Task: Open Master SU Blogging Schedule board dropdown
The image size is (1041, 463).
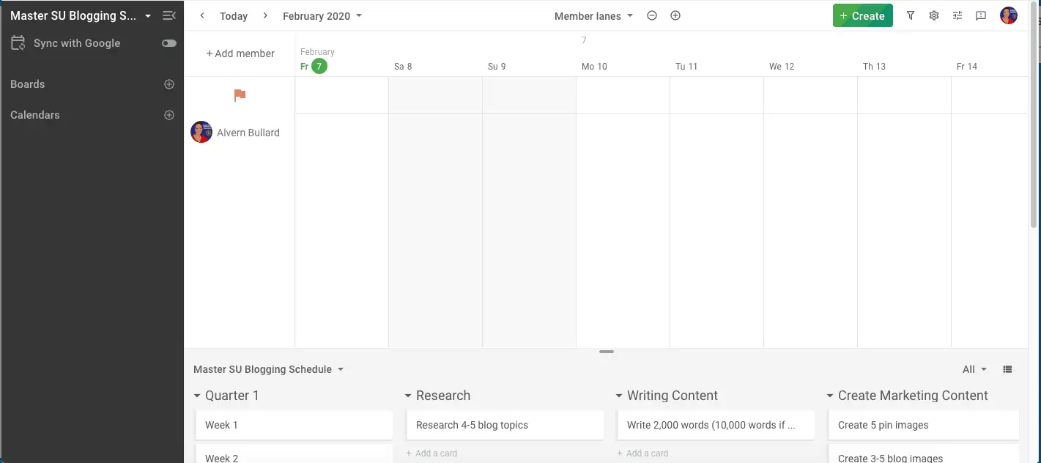Action: (268, 369)
